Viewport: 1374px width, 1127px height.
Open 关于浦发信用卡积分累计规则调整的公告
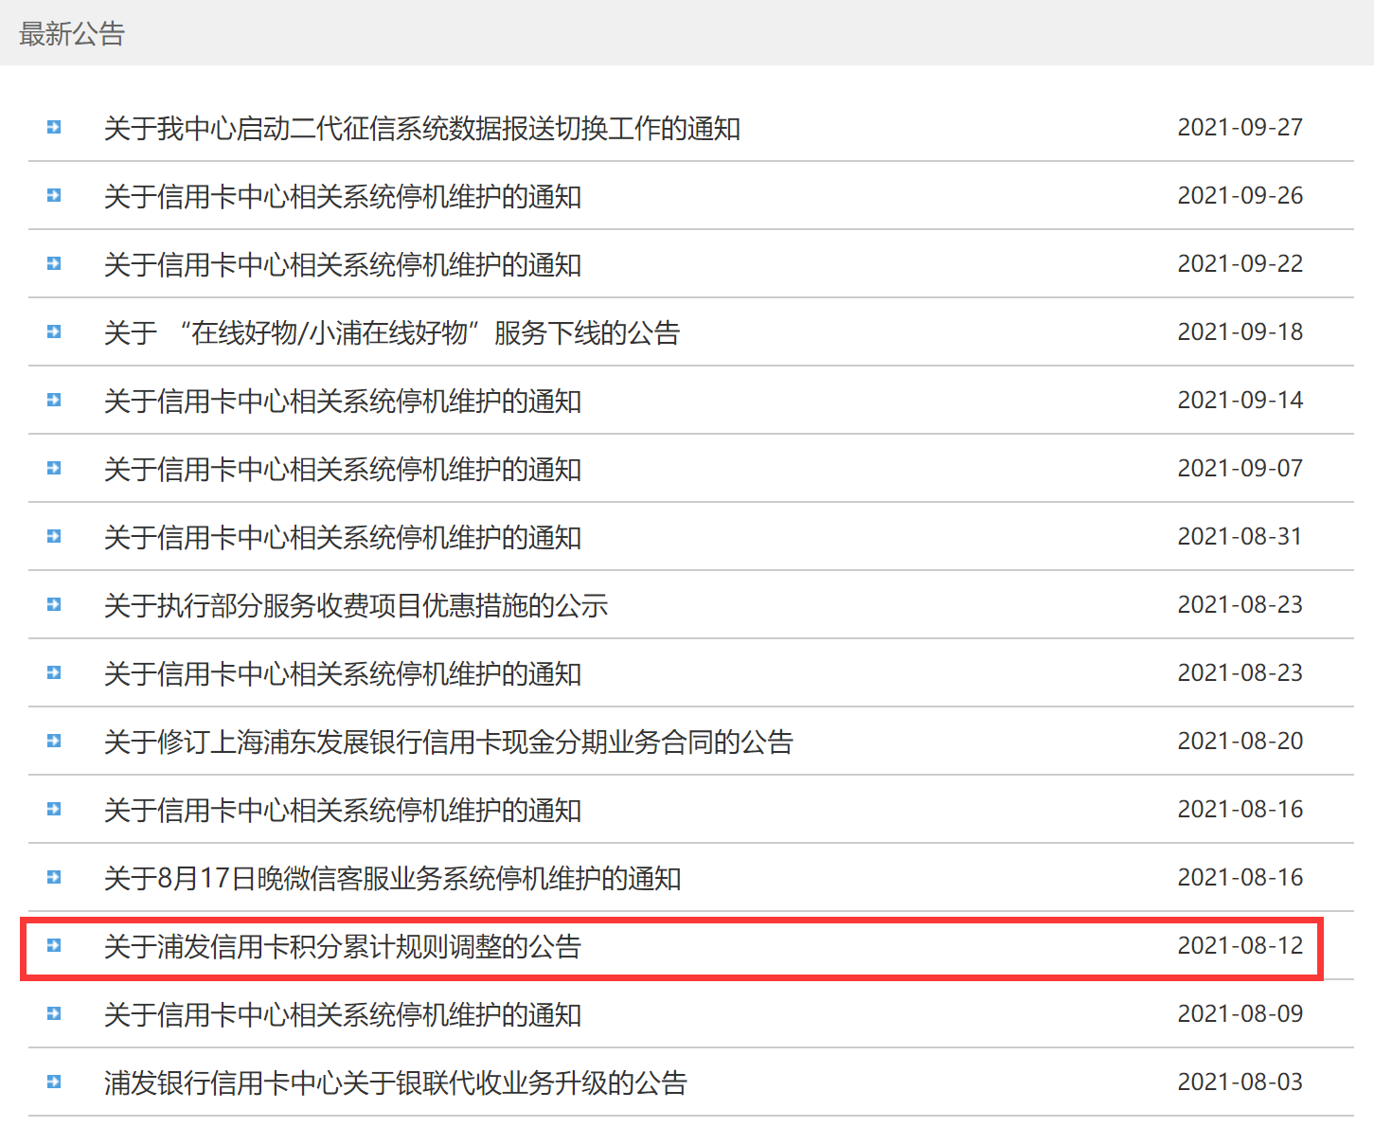pos(343,946)
